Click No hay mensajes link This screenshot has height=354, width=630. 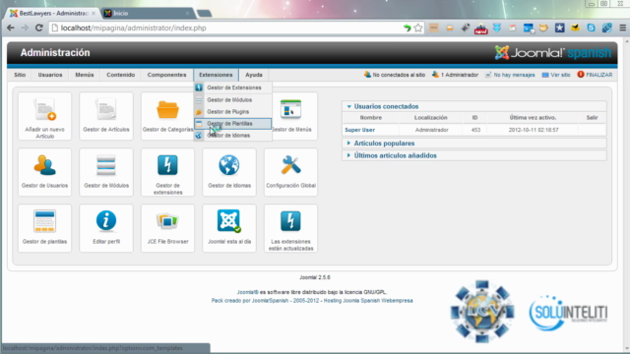[x=510, y=75]
